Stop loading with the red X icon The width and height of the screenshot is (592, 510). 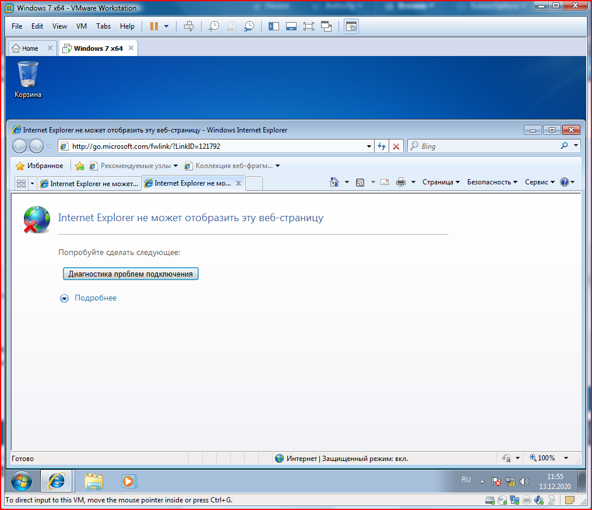click(x=396, y=146)
